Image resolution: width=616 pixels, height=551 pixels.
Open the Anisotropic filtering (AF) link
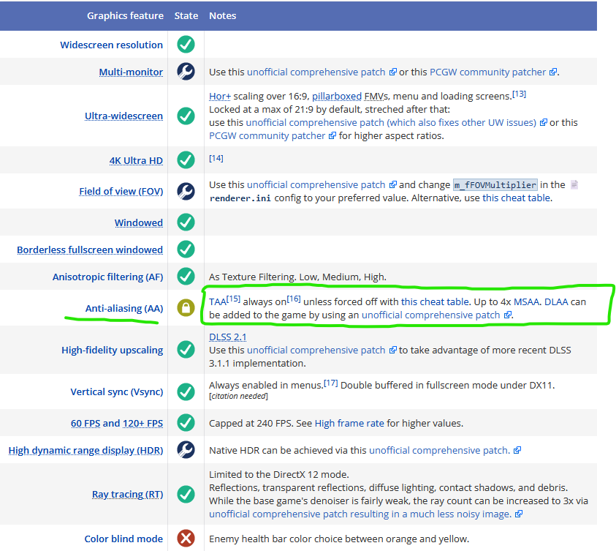107,277
